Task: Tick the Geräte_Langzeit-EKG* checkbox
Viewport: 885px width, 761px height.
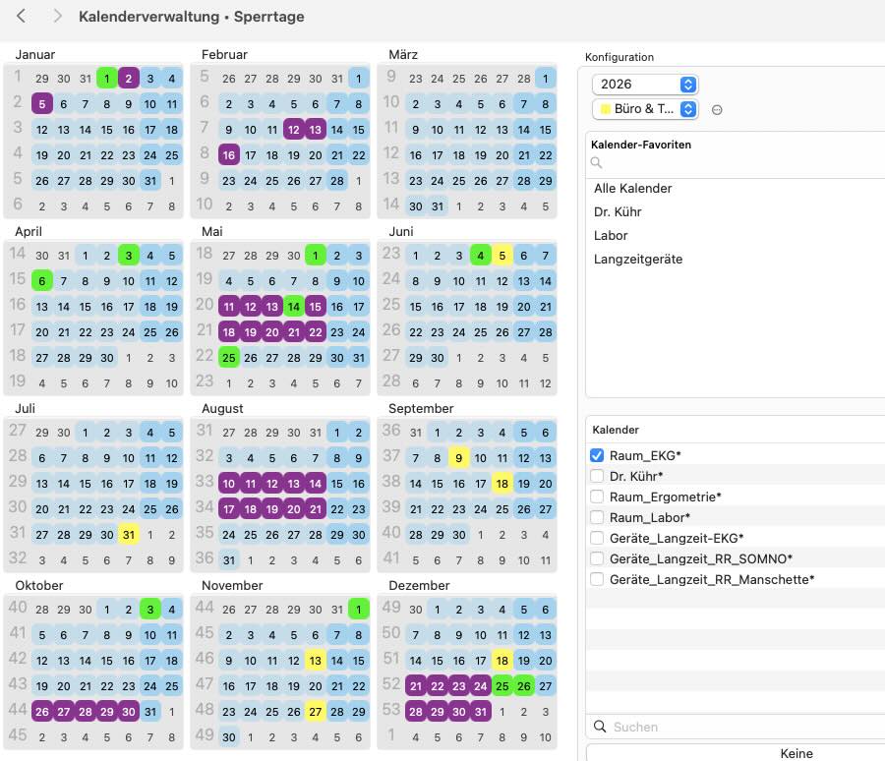Action: 597,538
